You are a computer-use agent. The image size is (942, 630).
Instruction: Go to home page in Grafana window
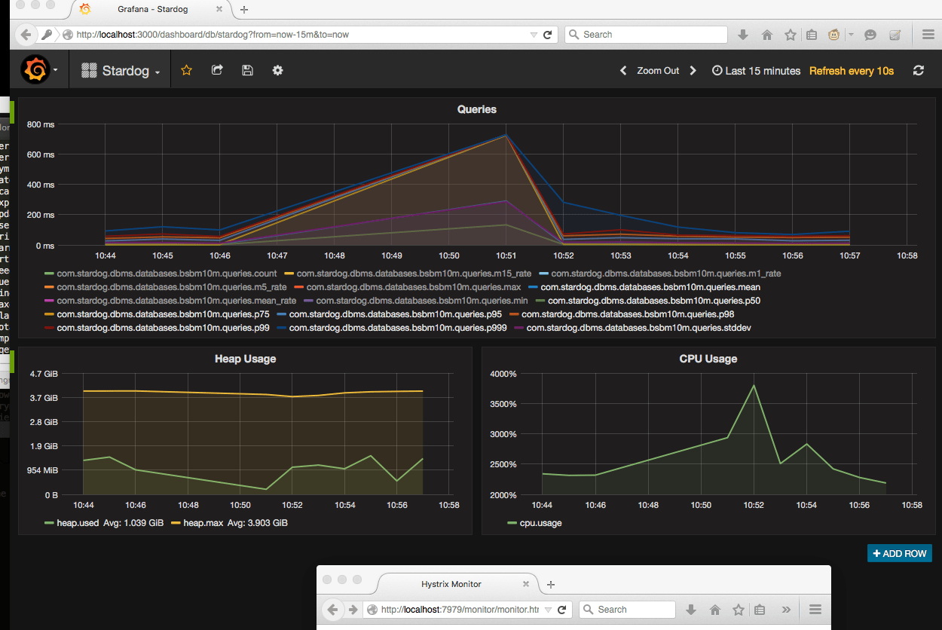tap(767, 35)
